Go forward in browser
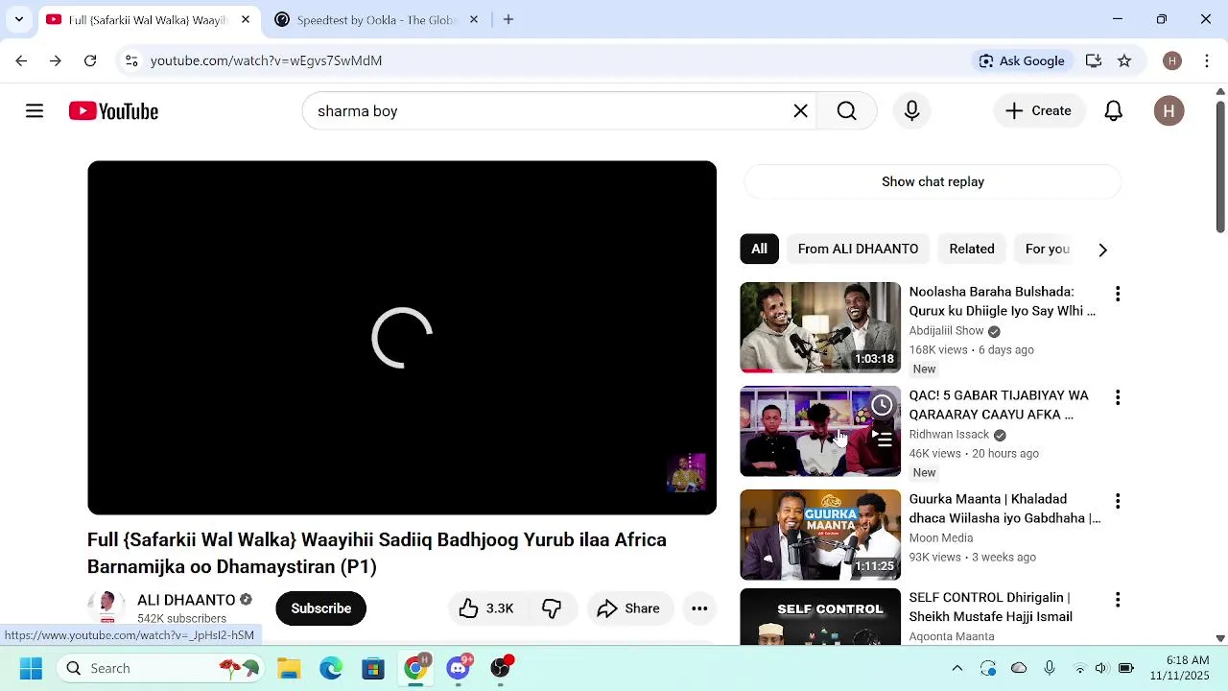 [x=56, y=60]
